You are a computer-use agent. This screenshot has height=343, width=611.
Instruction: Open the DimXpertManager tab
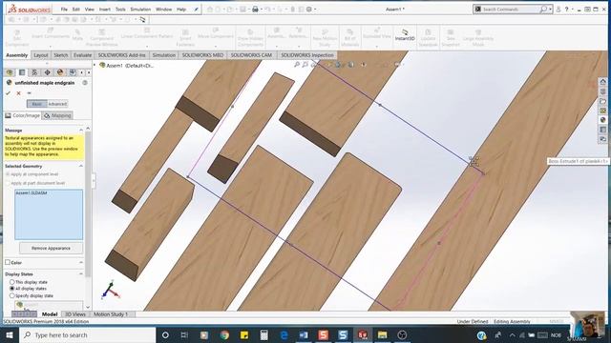pyautogui.click(x=47, y=72)
